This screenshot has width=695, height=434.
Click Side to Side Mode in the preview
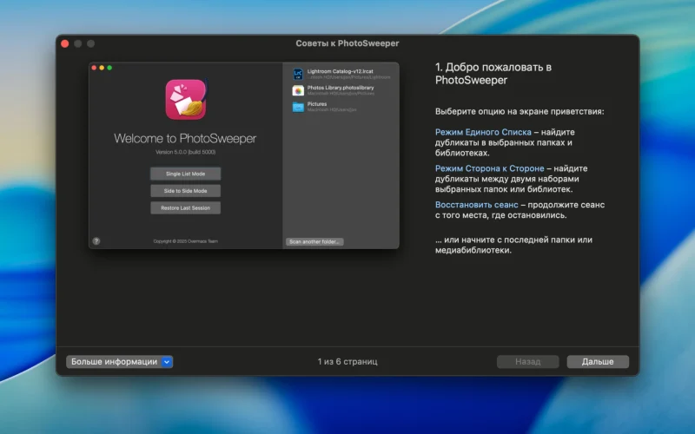(185, 191)
